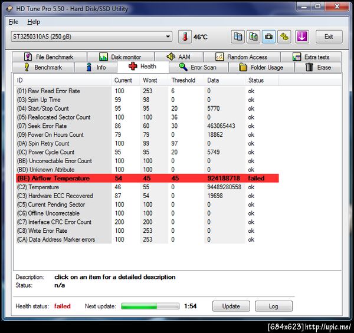Select the (C6) Offline Uncorrectable row

coord(147,213)
